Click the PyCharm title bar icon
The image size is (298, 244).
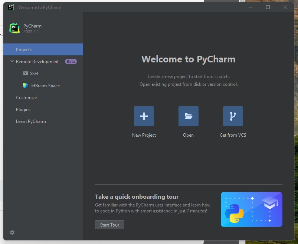(11, 7)
